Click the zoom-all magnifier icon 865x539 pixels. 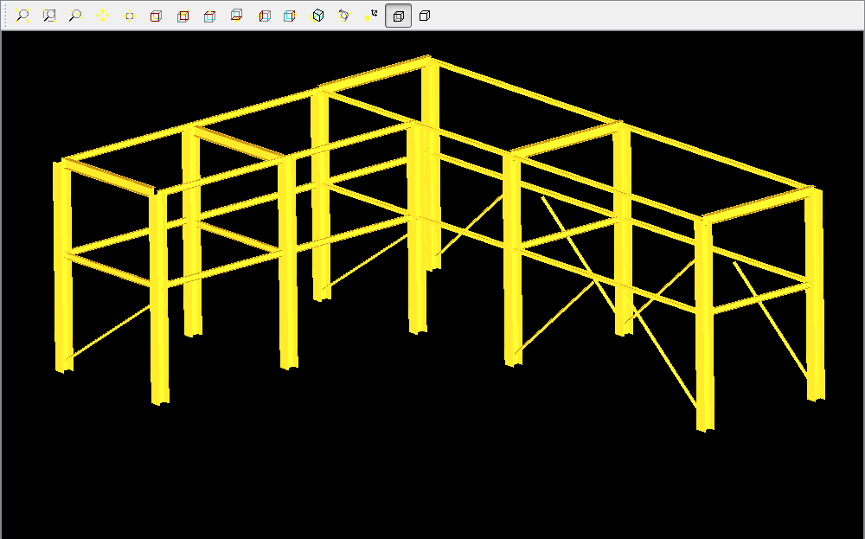click(x=22, y=16)
